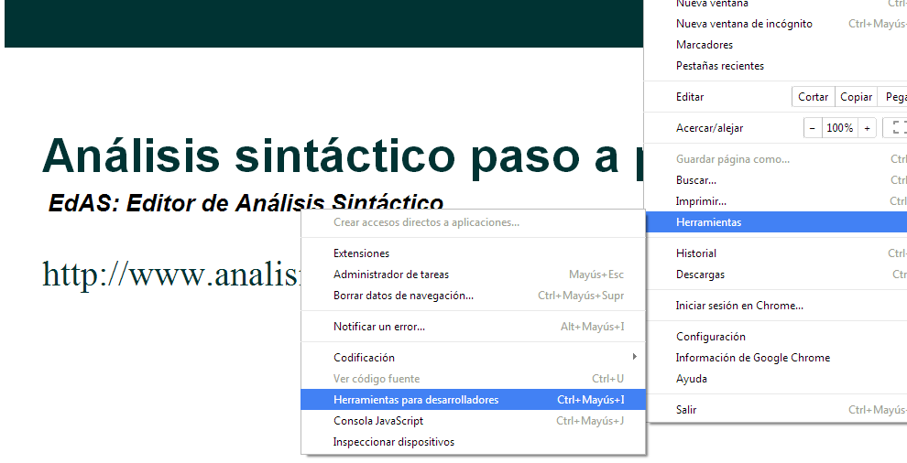Image resolution: width=907 pixels, height=463 pixels.
Task: Zoom out with the minus button
Action: click(813, 128)
